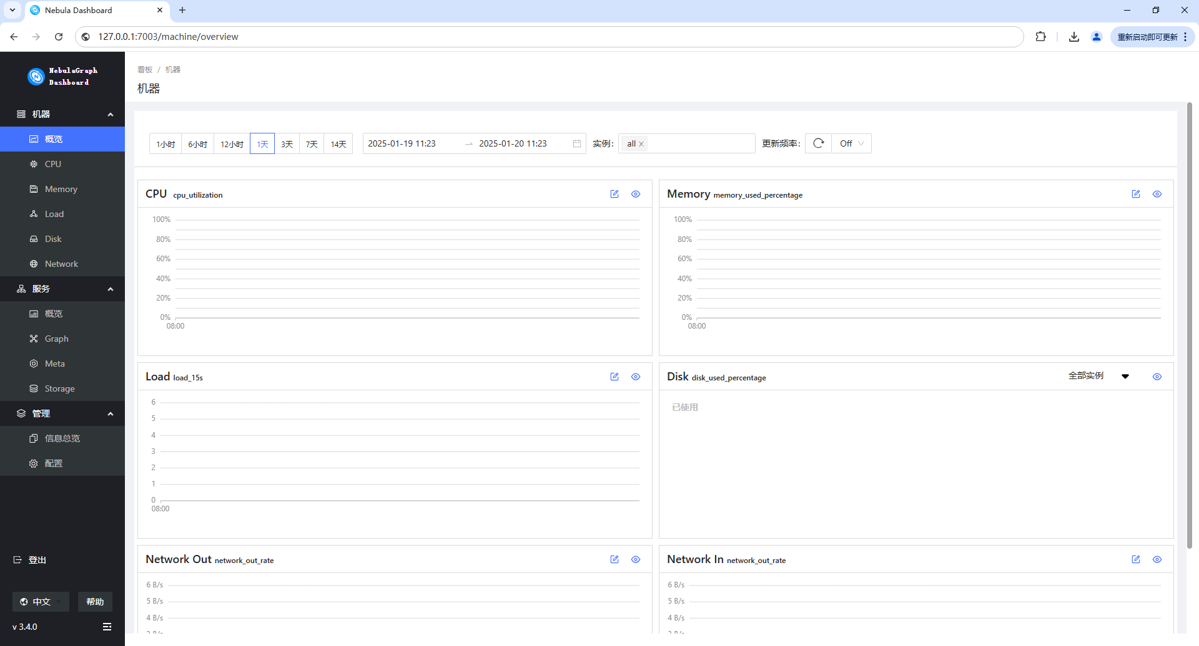This screenshot has width=1199, height=646.
Task: View Disk chart details eye icon
Action: point(1157,377)
